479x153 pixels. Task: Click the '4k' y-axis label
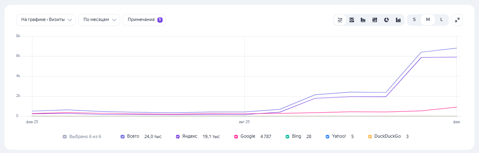(18, 76)
